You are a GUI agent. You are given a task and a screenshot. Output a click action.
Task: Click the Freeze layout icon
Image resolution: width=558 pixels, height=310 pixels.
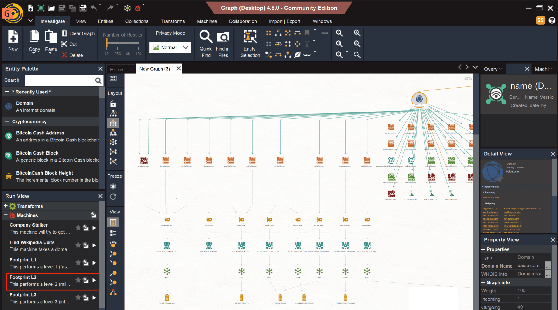[113, 186]
